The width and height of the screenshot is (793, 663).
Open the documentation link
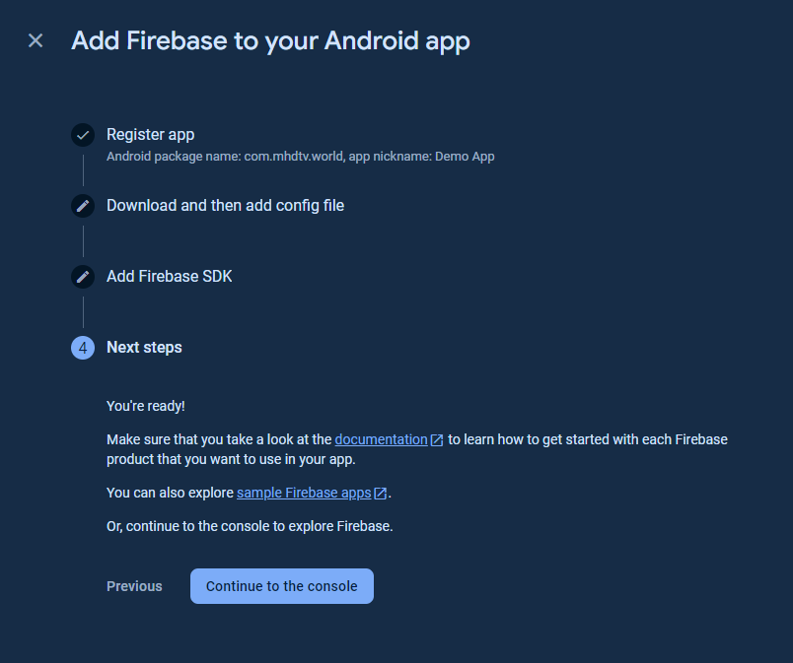[x=381, y=439]
